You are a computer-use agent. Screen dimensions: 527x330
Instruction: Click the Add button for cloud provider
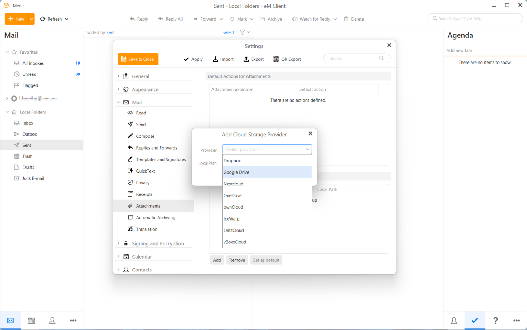click(x=217, y=260)
